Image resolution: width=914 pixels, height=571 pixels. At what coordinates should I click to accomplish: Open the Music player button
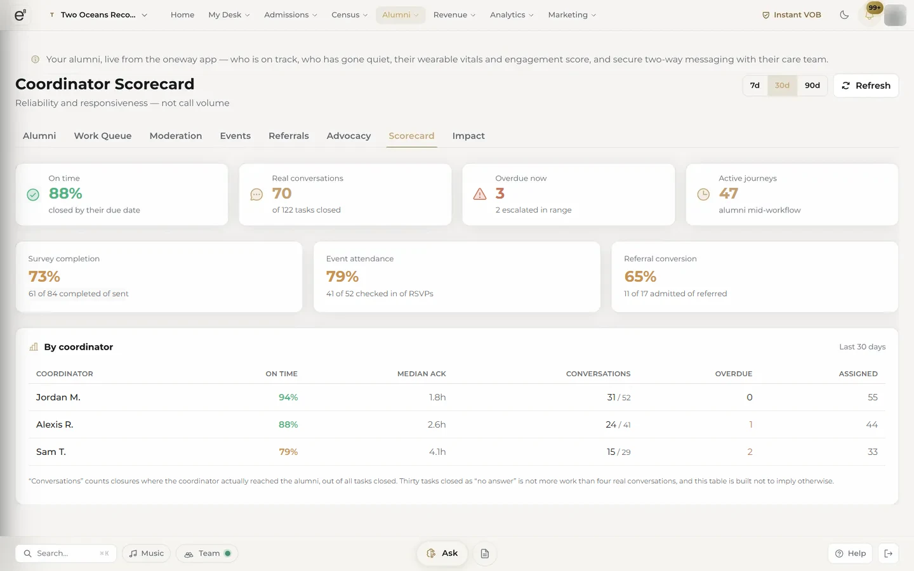point(146,553)
